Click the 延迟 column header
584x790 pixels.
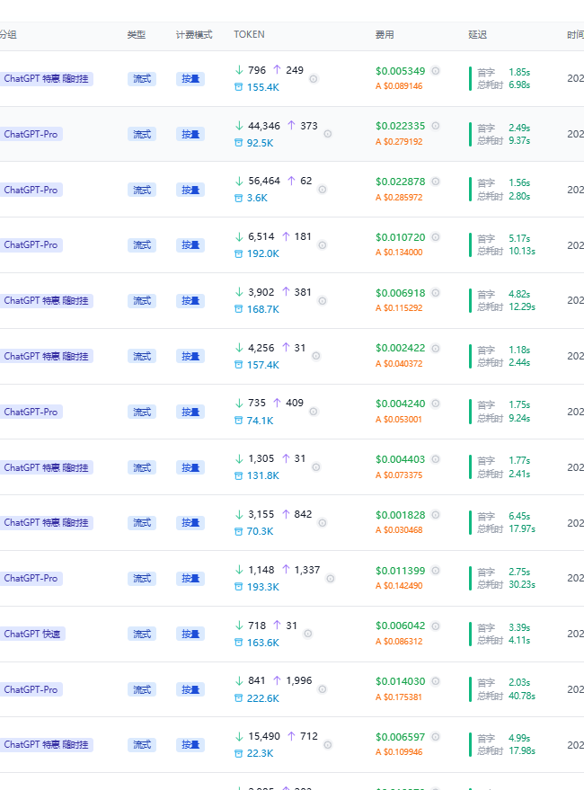(x=478, y=35)
